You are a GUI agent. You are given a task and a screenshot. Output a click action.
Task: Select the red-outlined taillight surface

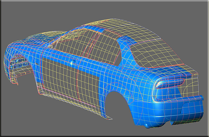[170, 84]
